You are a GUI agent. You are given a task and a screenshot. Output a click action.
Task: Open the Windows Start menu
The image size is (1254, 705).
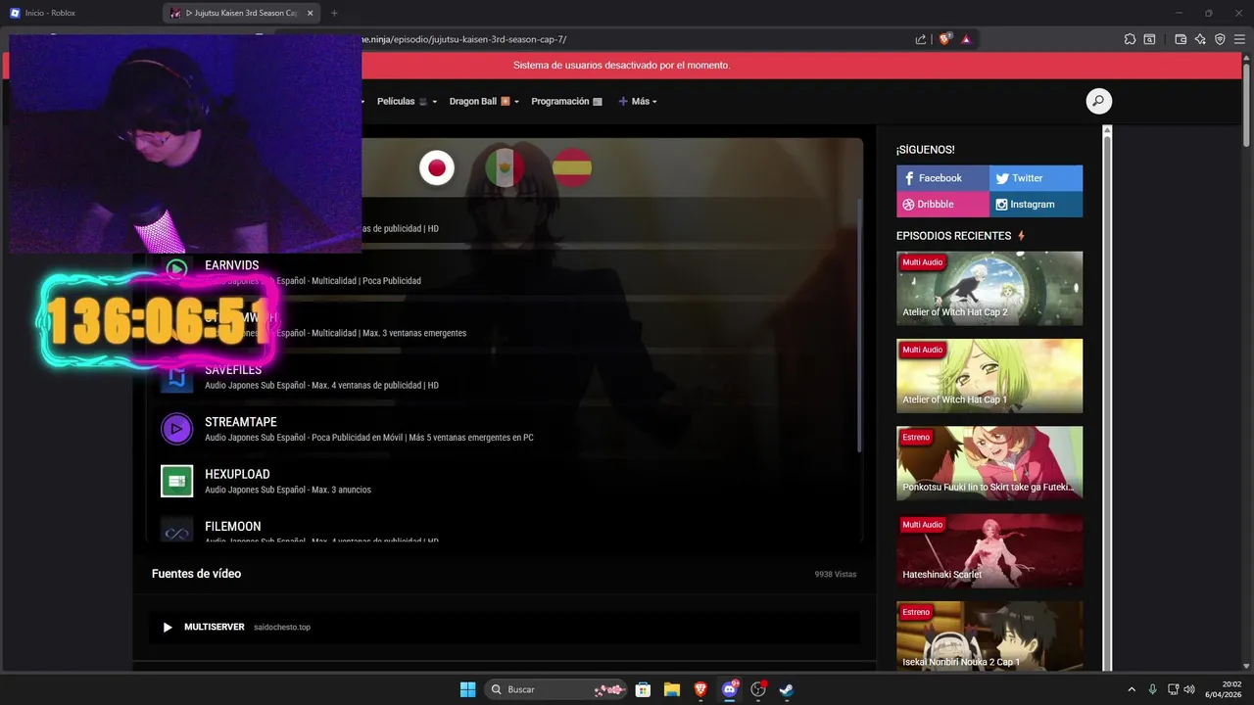[x=468, y=689]
